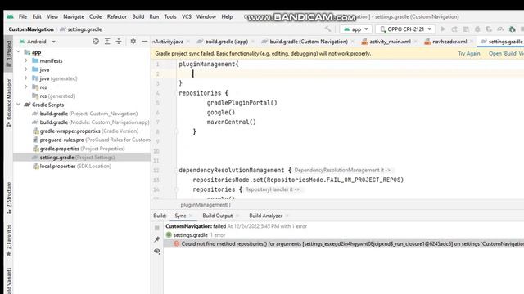Open the app run configuration dropdown
This screenshot has height=294, width=524.
pos(356,29)
